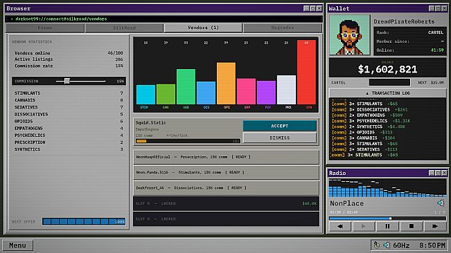This screenshot has width=451, height=253.
Task: Accept the Squid.Static vendor offer
Action: [280, 126]
